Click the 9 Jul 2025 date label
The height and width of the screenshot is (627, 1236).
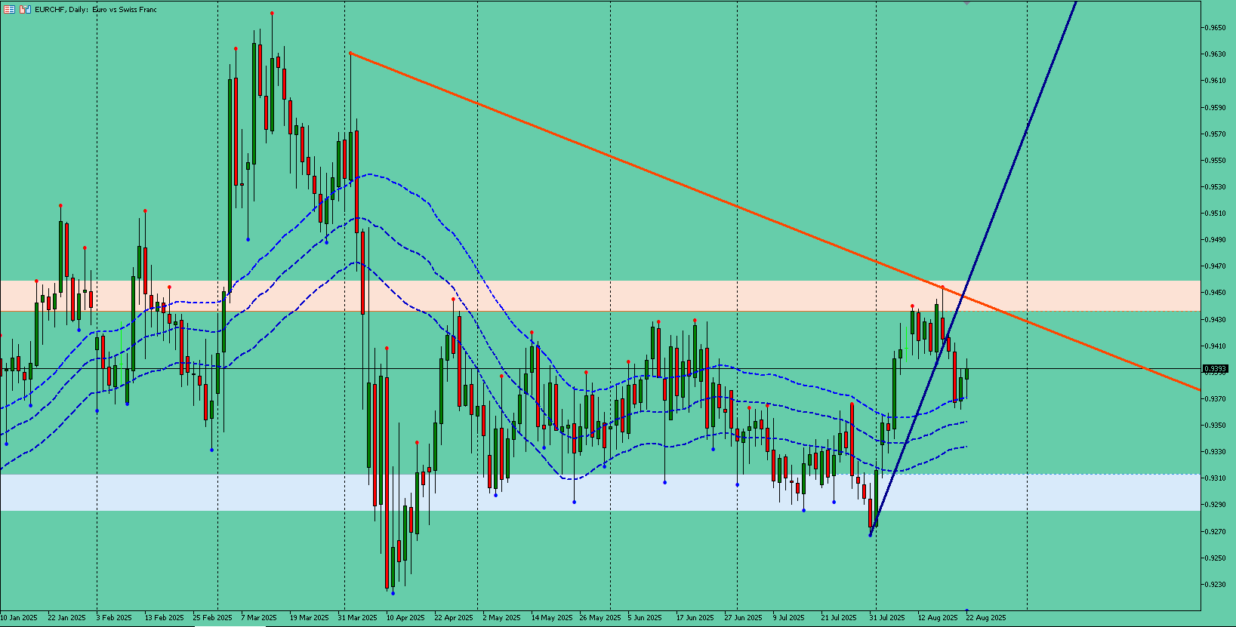click(789, 618)
